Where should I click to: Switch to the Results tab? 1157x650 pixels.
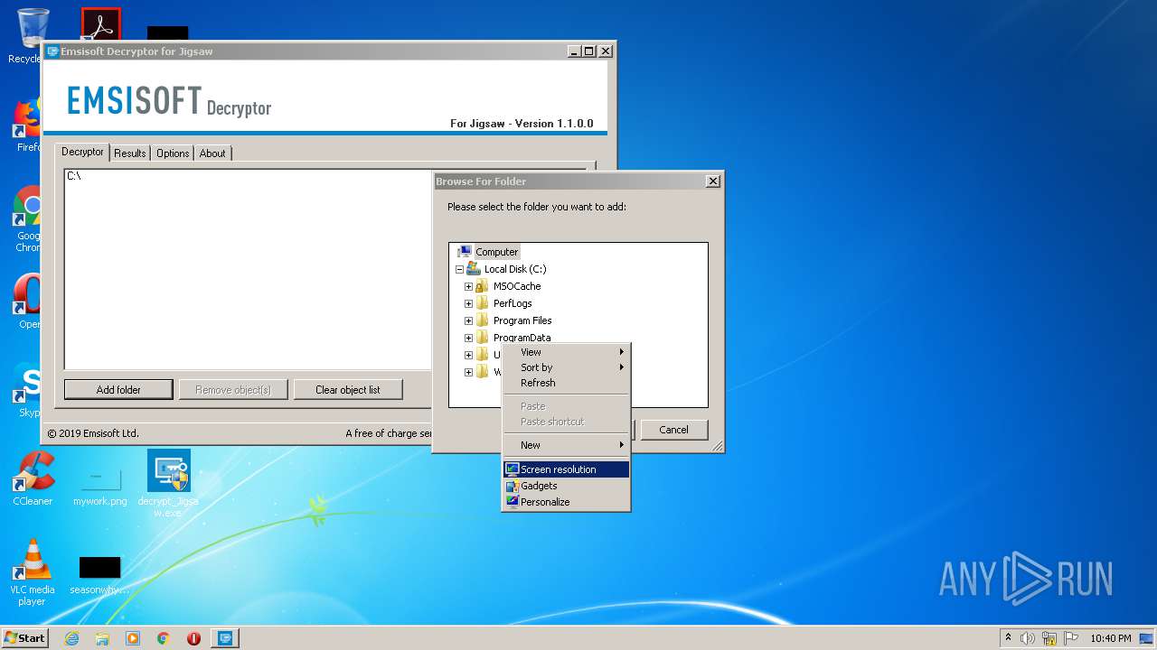[x=130, y=153]
